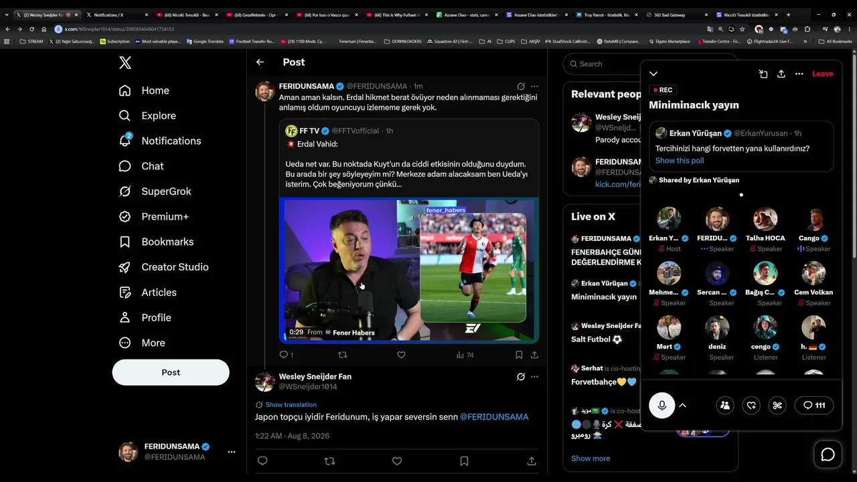Collapse the Space panel with the chevron
The image size is (857, 482).
coord(653,74)
